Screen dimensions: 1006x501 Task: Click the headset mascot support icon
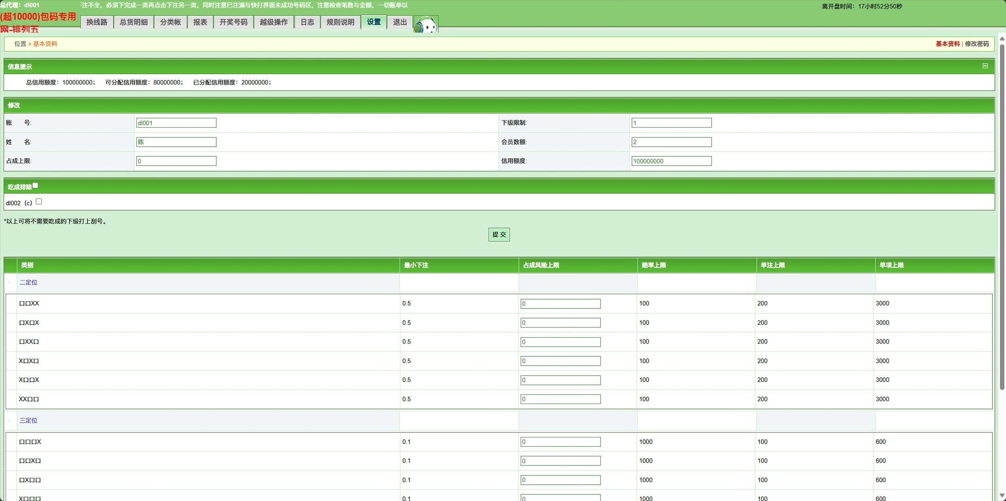tap(426, 25)
